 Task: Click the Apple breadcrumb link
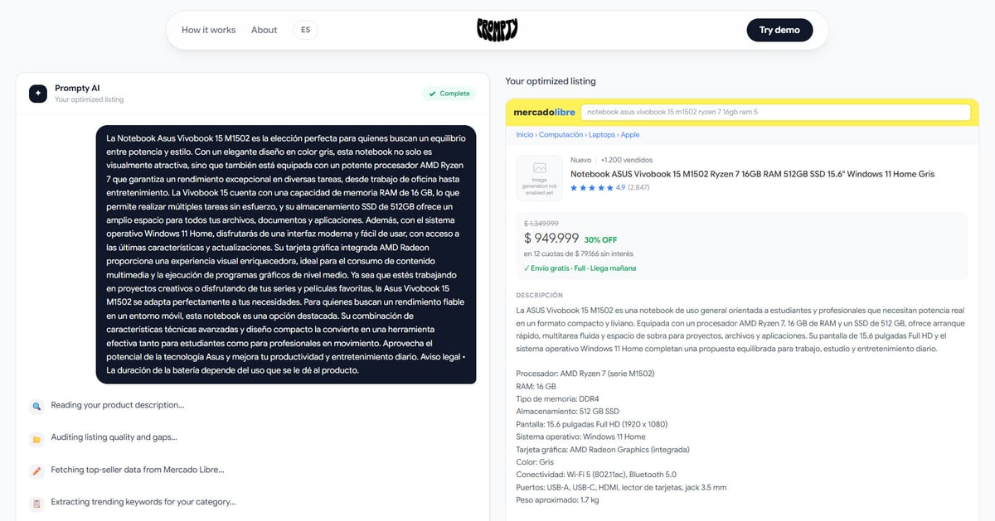(630, 134)
